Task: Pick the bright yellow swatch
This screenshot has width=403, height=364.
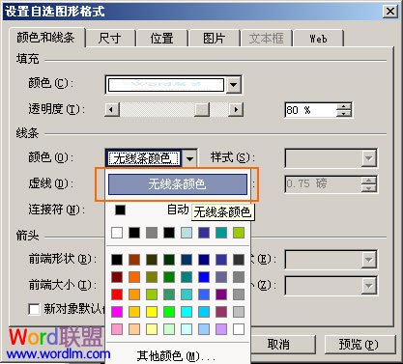Action: click(x=152, y=312)
